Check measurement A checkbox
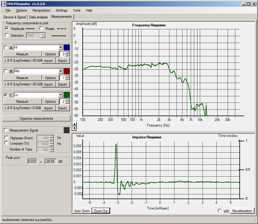Screen dimensions: 258x224 pos(6,48)
